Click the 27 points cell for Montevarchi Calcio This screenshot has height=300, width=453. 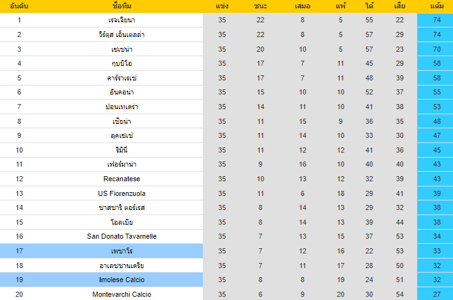[x=437, y=294]
